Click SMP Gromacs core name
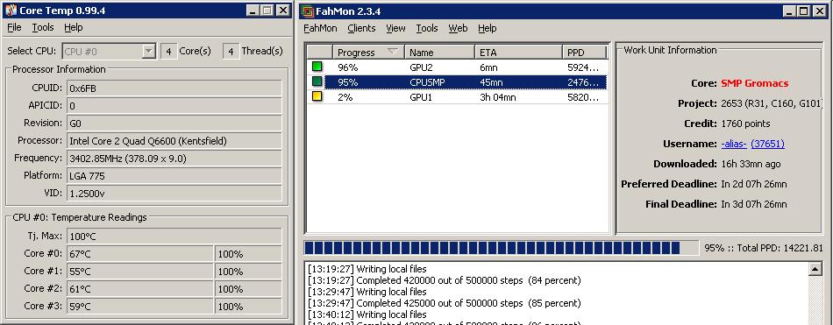 point(755,83)
